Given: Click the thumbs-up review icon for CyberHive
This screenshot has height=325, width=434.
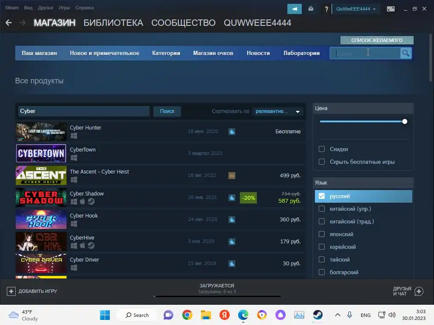Looking at the screenshot, I should pyautogui.click(x=232, y=242).
